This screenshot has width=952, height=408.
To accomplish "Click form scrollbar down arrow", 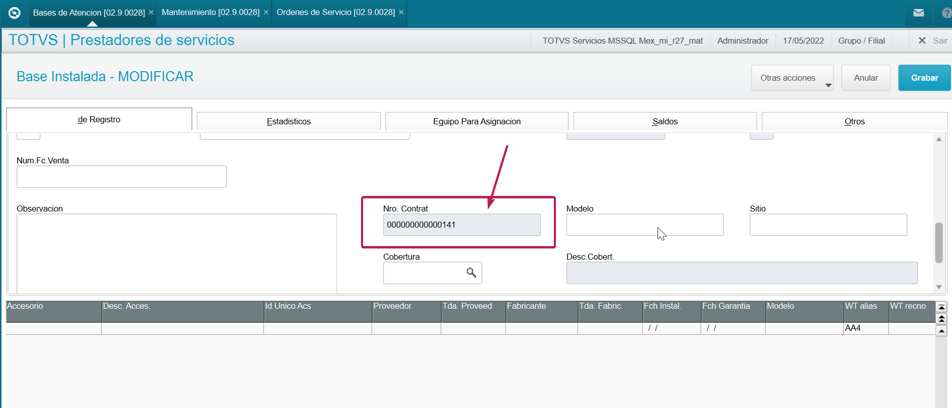I will pos(939,287).
